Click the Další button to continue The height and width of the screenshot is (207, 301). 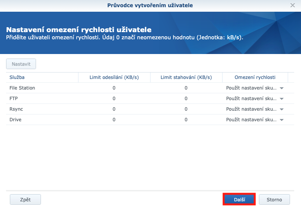tap(239, 199)
